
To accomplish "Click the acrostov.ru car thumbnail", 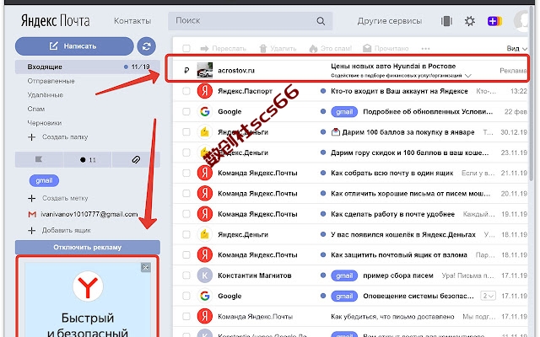I will point(204,70).
